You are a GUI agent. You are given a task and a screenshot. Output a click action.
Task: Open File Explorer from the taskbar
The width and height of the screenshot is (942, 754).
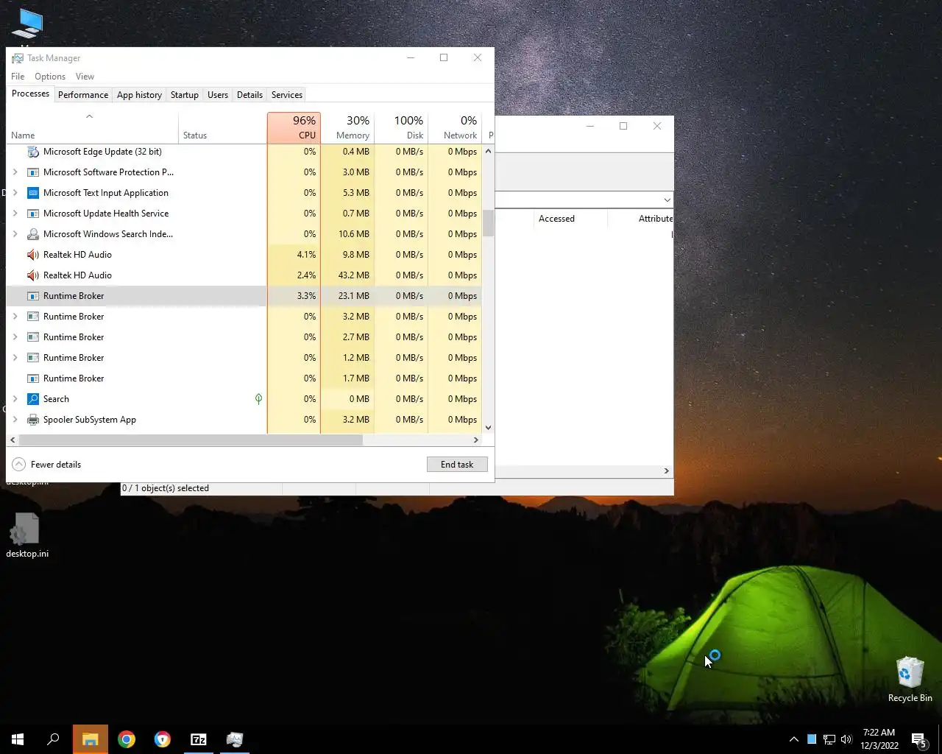[x=91, y=739]
